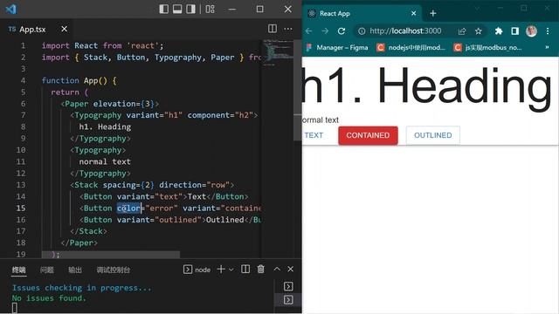
Task: Click the OUTLINED button
Action: point(433,135)
